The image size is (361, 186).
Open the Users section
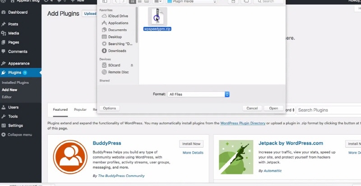pyautogui.click(x=14, y=107)
